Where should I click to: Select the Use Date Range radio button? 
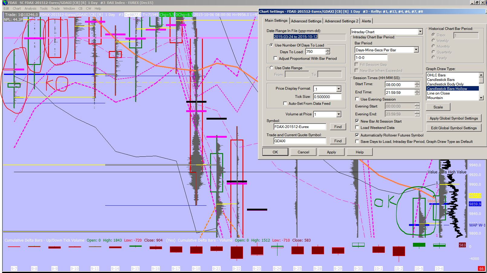[x=271, y=68]
